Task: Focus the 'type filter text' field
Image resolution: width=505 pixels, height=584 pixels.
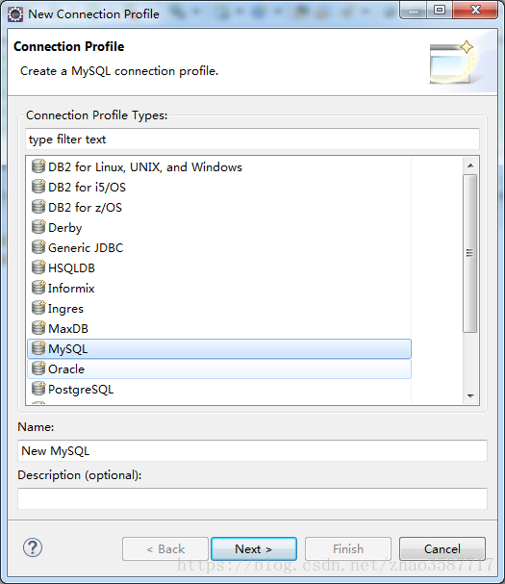Action: (x=252, y=140)
